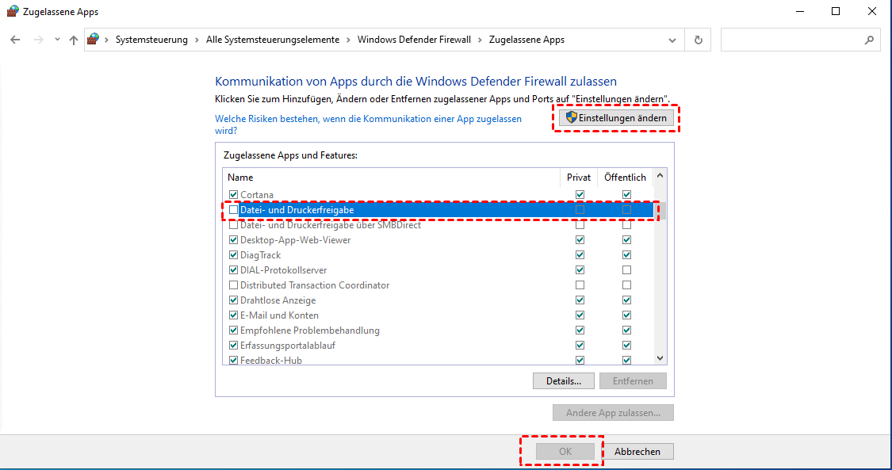This screenshot has width=892, height=470.
Task: Open recent locations dropdown arrow
Action: [x=57, y=40]
